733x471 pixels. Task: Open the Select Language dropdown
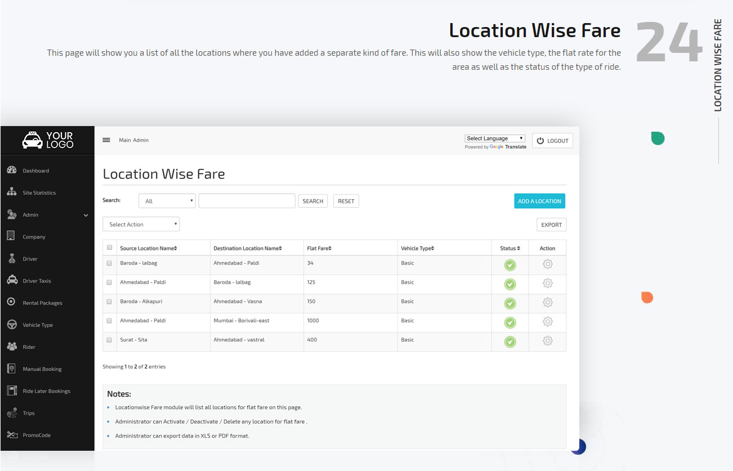[494, 138]
